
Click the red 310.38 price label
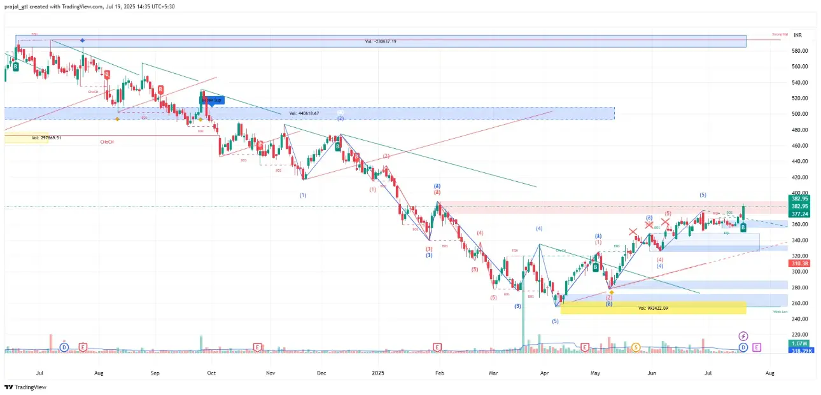(x=799, y=263)
